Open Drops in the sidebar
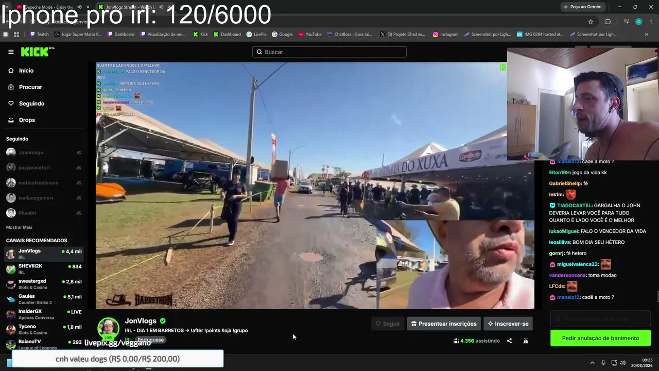659x371 pixels. click(x=27, y=120)
